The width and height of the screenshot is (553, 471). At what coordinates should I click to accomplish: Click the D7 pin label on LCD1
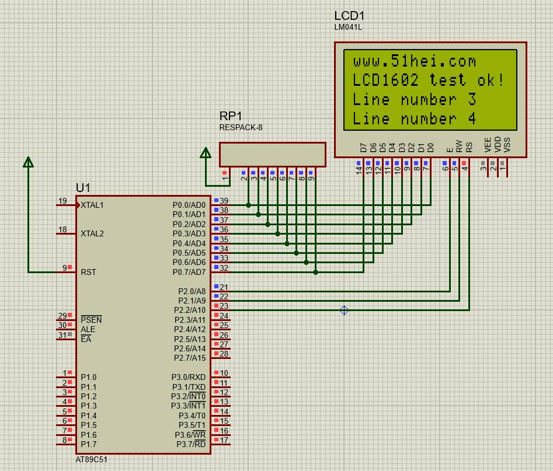363,147
